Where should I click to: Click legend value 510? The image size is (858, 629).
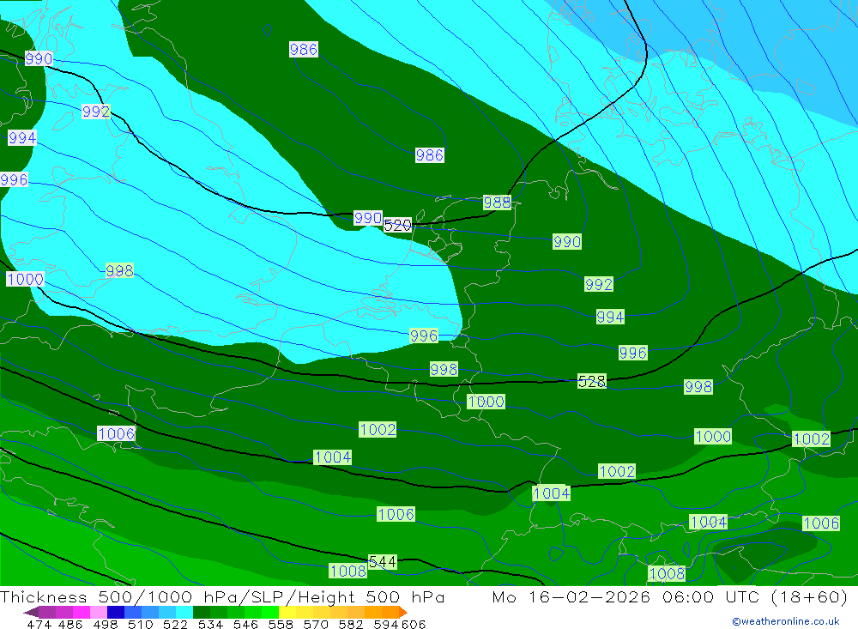pos(141,624)
